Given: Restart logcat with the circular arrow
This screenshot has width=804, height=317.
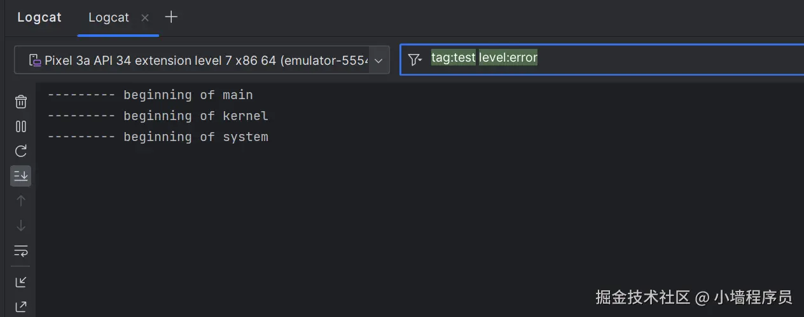Looking at the screenshot, I should (21, 151).
